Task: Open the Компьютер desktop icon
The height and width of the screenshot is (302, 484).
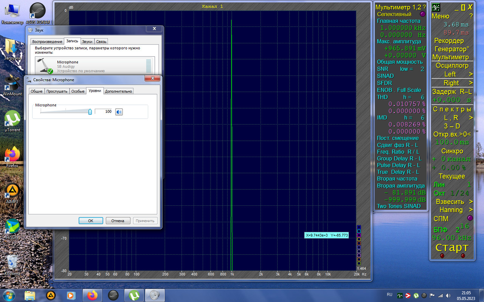Action: click(12, 14)
